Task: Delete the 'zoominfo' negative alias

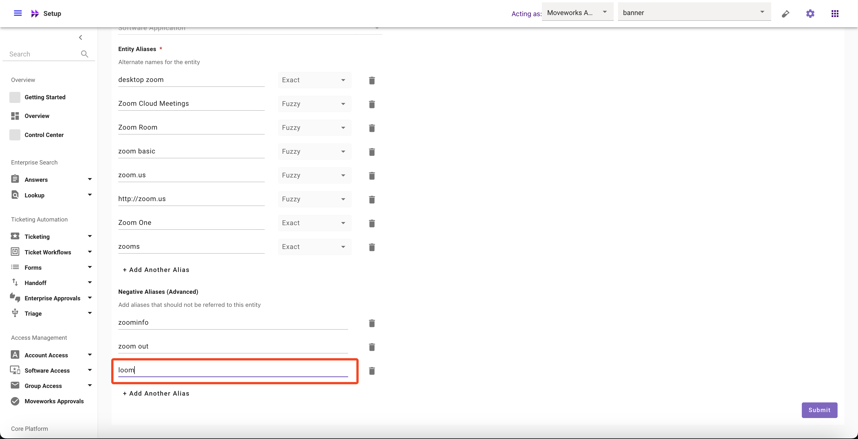Action: tap(372, 323)
